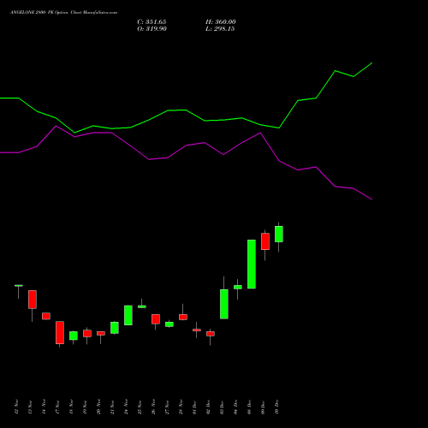Select the green candle above 21 Nov
The image size is (428, 428).
click(115, 328)
